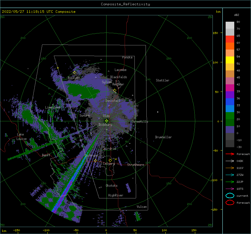Click the cyan current ellipse in legend
The width and height of the screenshot is (251, 234).
(230, 196)
